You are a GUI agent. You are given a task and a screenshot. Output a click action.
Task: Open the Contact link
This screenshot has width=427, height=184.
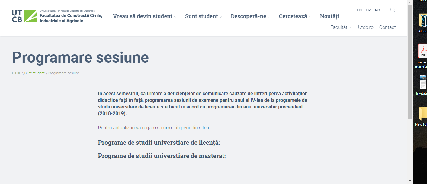pos(387,27)
